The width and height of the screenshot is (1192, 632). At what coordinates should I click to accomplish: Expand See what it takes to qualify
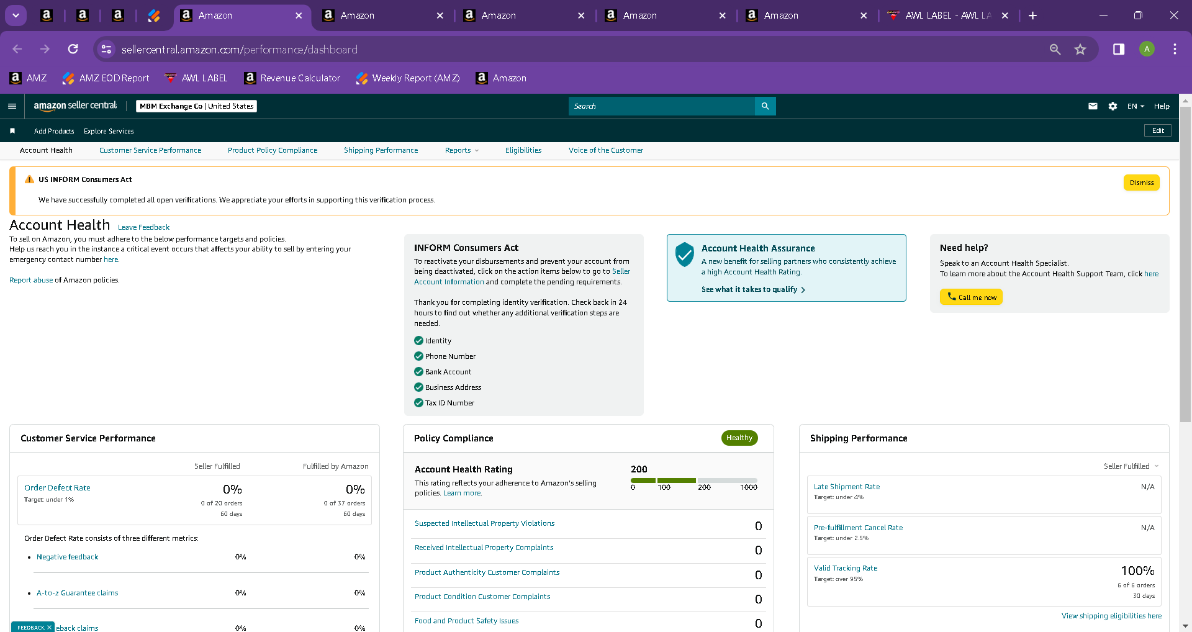tap(753, 289)
